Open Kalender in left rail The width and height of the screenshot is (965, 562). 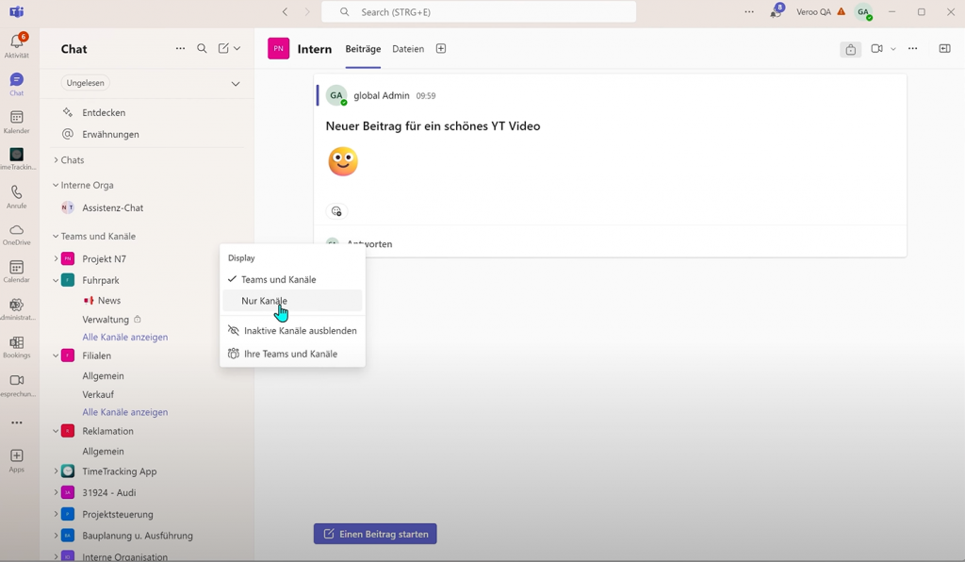point(17,122)
